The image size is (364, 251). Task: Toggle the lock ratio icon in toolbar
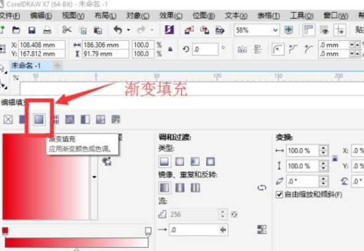tap(170, 49)
